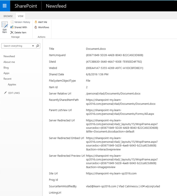
Task: Click Recent in left navigation
Action: pyautogui.click(x=7, y=79)
